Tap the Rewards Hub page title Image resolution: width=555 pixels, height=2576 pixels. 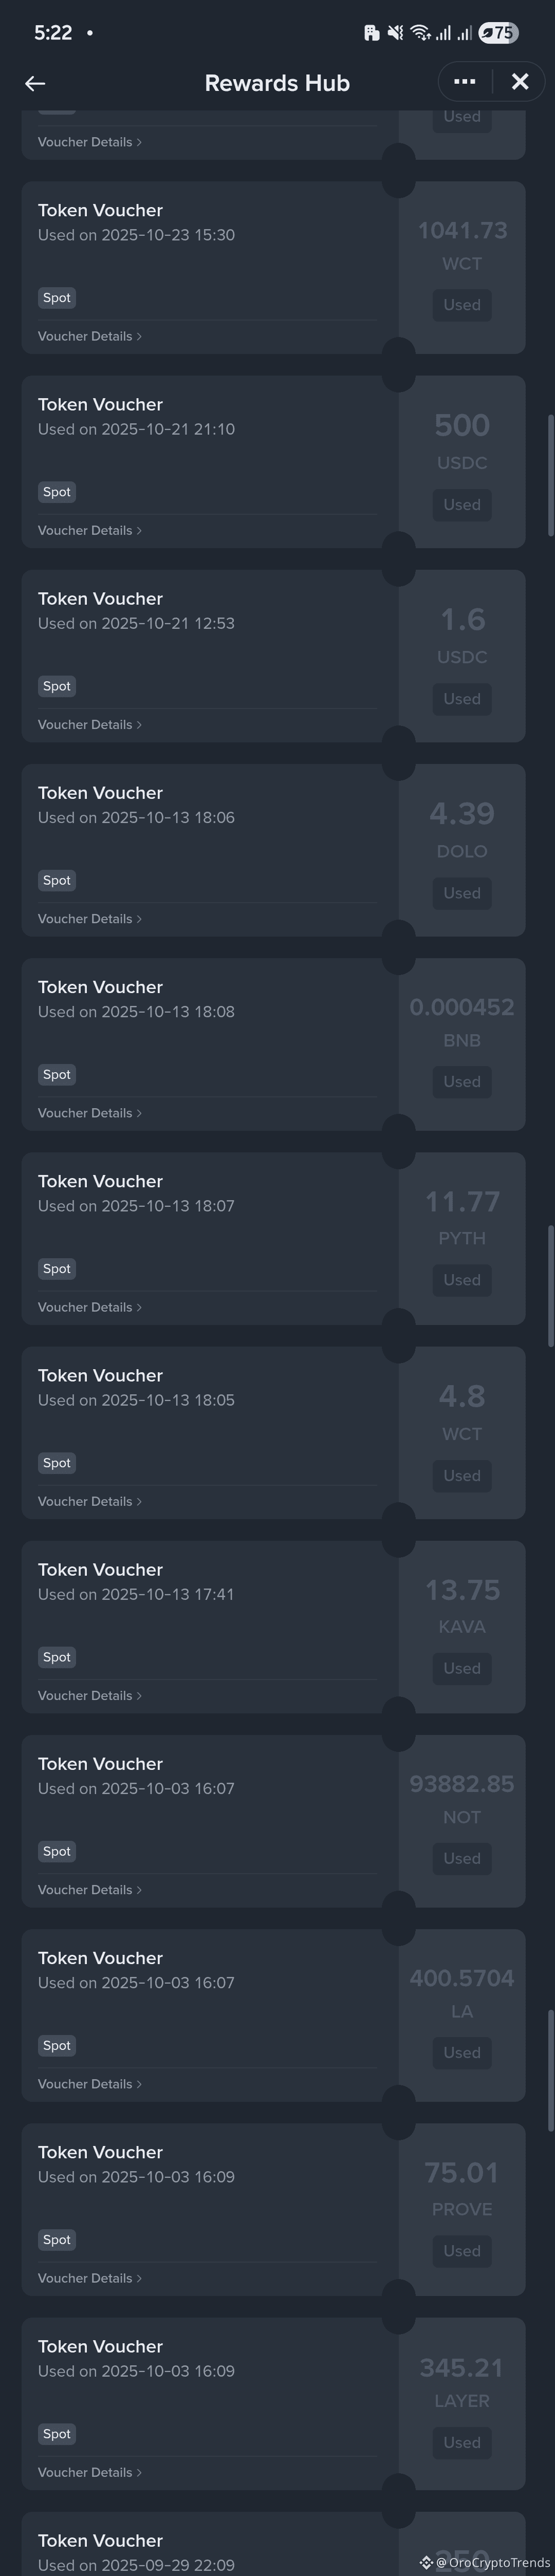(277, 83)
